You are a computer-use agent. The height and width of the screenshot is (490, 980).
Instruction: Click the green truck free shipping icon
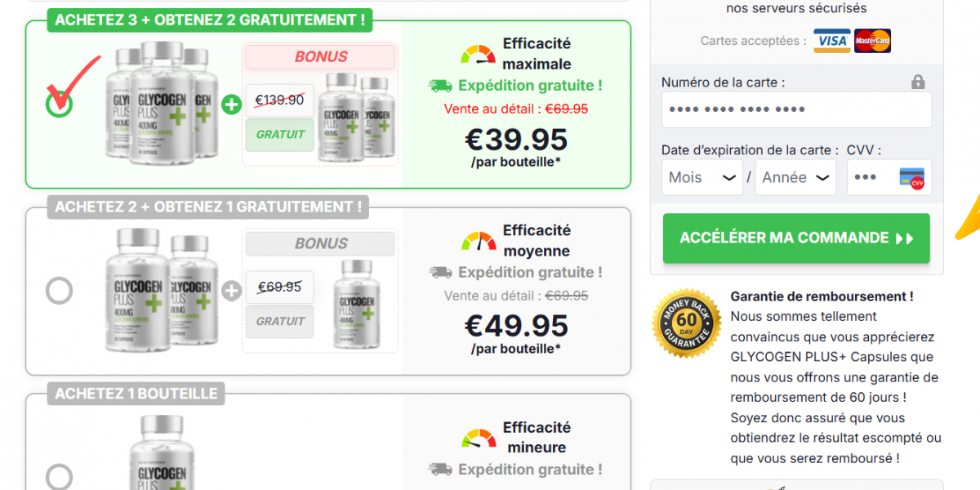coord(440,86)
